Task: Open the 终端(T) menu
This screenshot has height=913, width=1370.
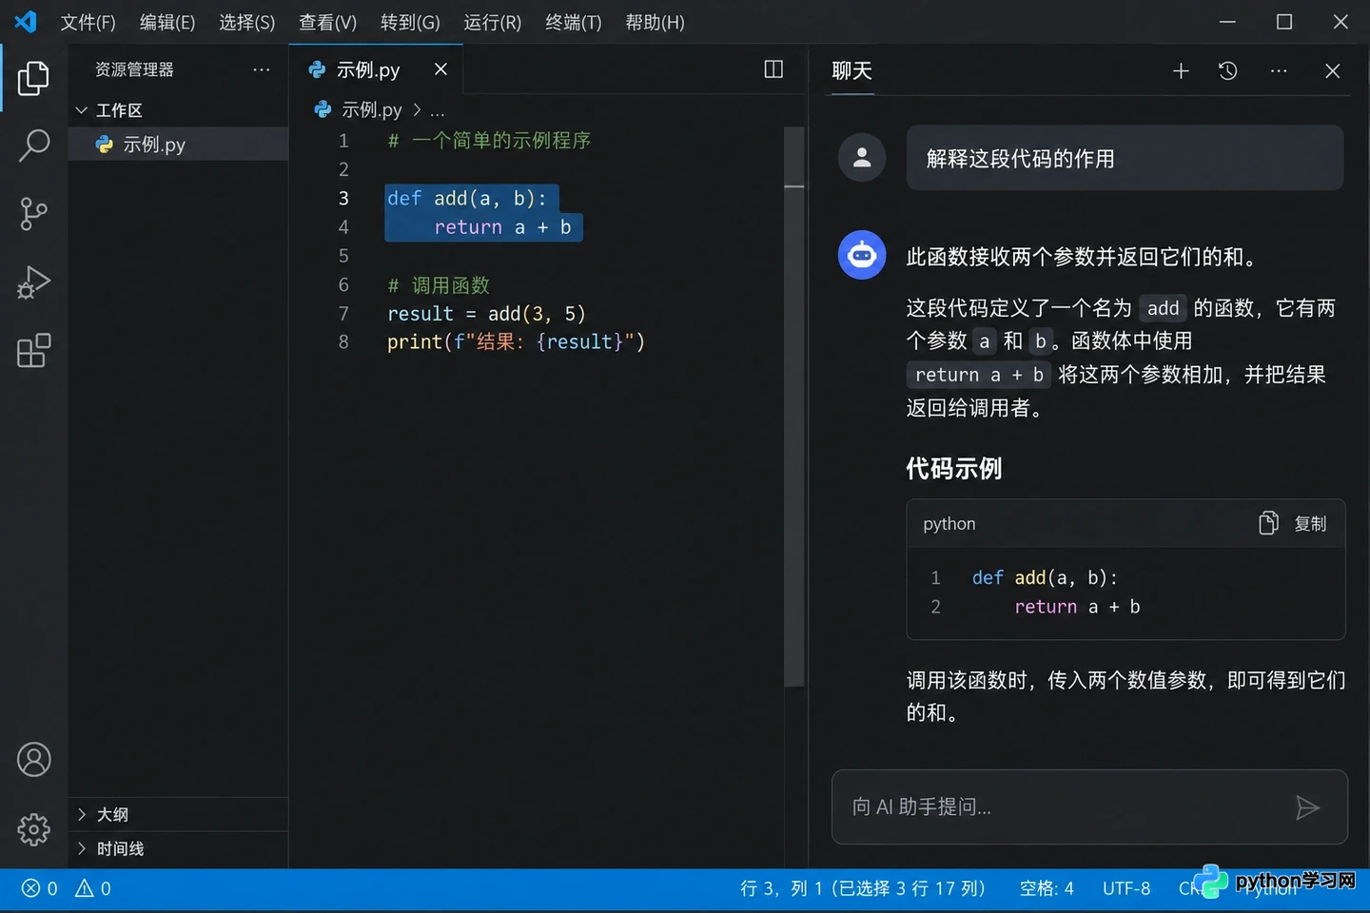Action: [574, 22]
